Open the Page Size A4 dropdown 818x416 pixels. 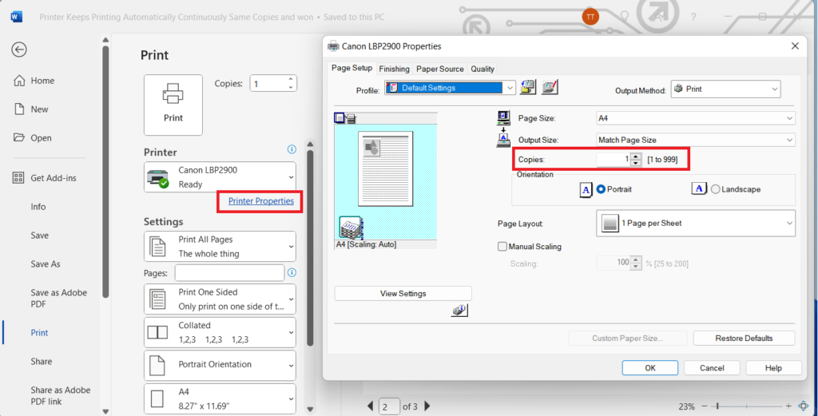696,118
